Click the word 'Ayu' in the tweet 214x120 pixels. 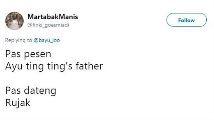click(x=14, y=67)
